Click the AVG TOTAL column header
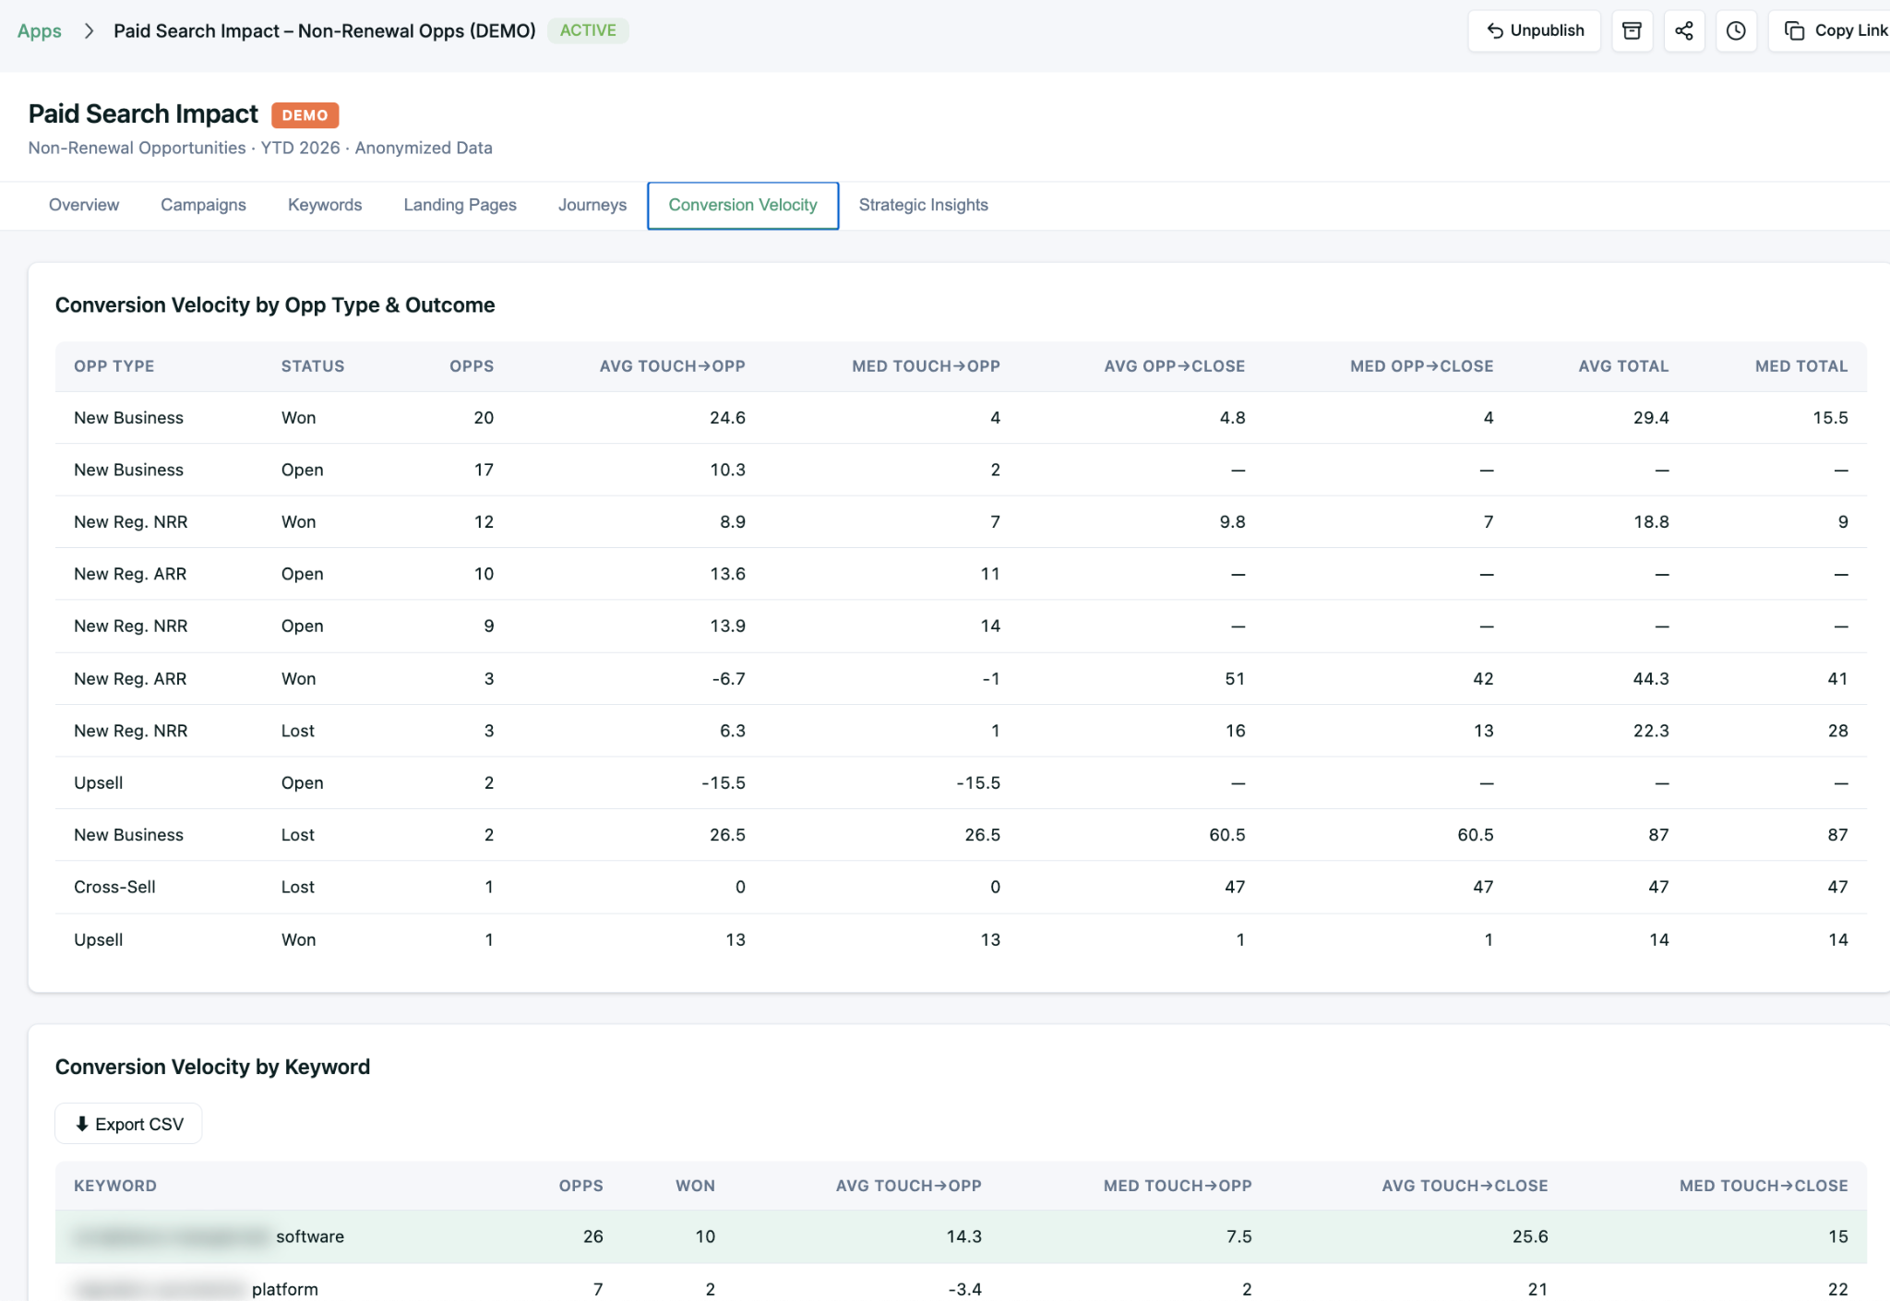 1622,366
